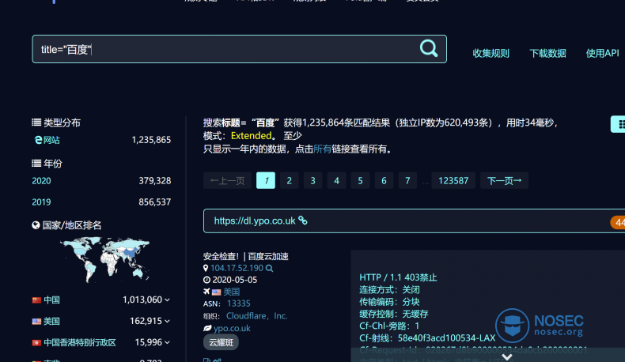Expand the 中国 country row chevron
The image size is (625, 362).
(x=168, y=300)
